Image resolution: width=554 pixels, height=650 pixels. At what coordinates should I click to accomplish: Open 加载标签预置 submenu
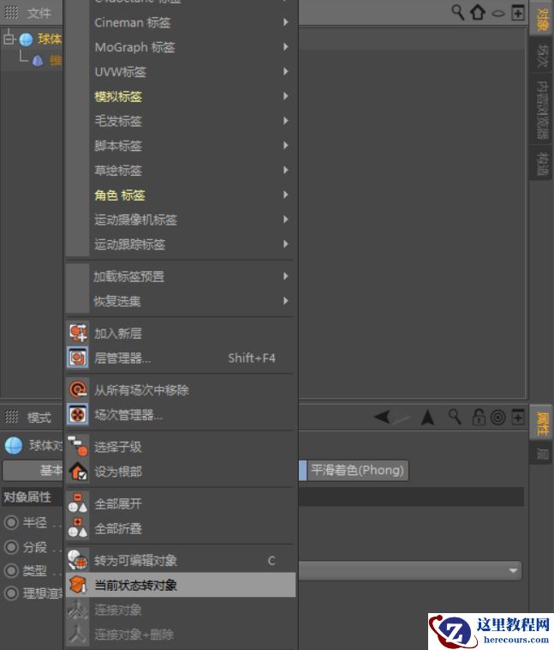pos(182,276)
